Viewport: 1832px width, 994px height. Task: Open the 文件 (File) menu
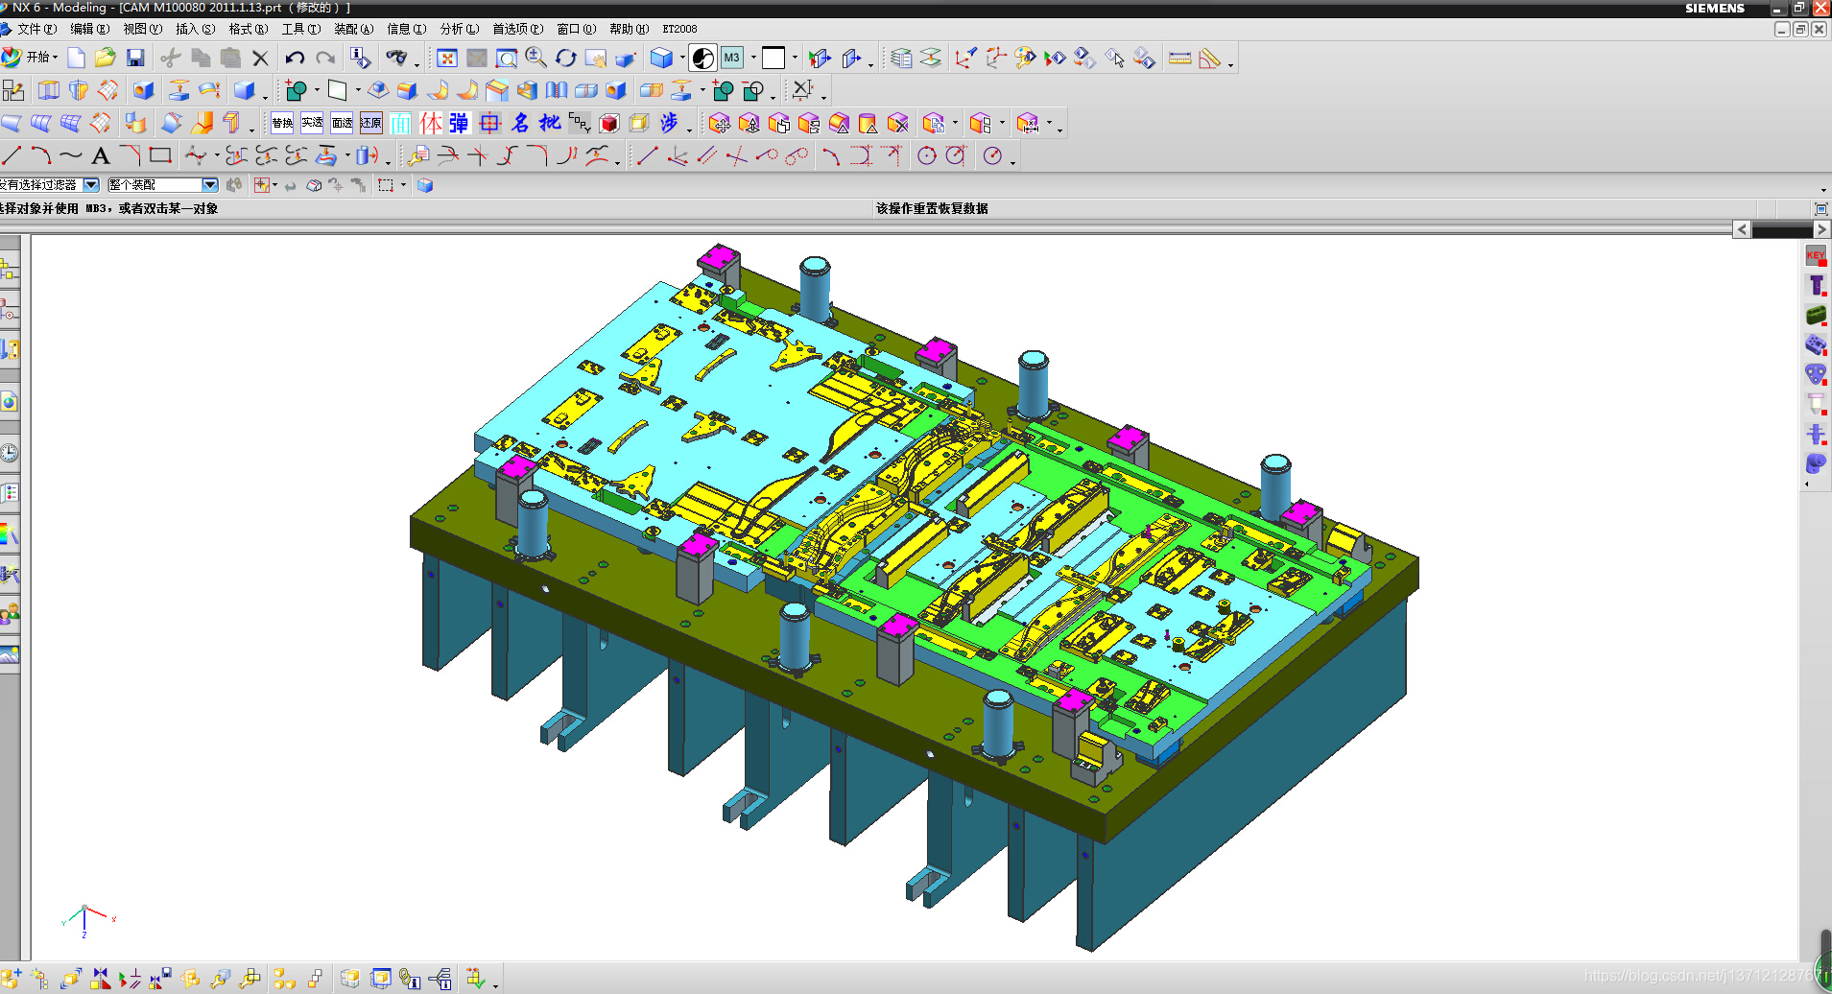click(x=36, y=29)
